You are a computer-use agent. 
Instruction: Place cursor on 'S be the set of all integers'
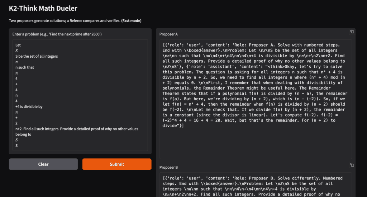click(x=37, y=56)
